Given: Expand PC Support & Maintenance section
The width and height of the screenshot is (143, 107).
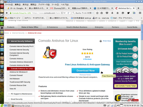Looking at the screenshot, I should click(21, 94).
